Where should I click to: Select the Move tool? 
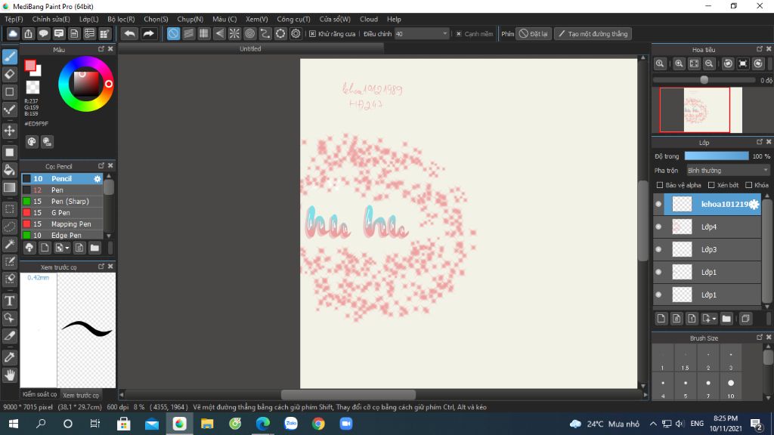(9, 131)
